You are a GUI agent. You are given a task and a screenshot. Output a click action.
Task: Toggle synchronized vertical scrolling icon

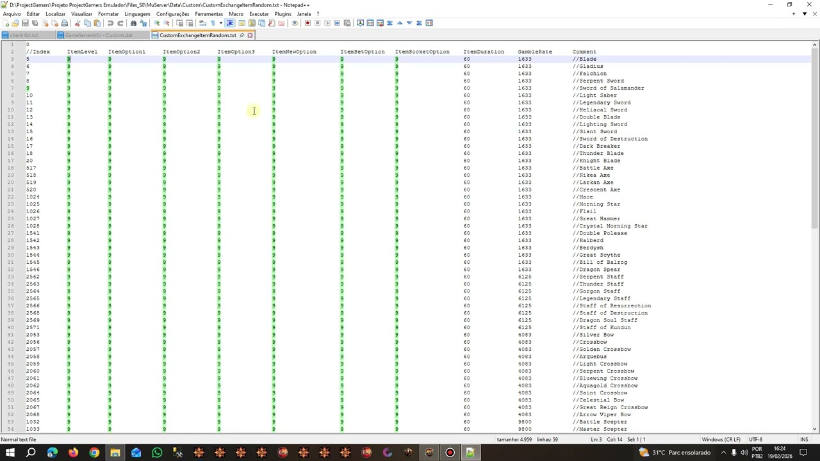click(x=179, y=23)
